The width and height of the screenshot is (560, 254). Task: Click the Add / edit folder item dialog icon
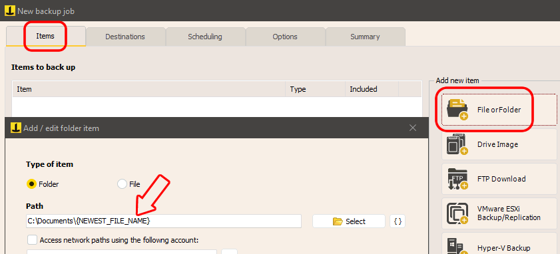(x=16, y=128)
